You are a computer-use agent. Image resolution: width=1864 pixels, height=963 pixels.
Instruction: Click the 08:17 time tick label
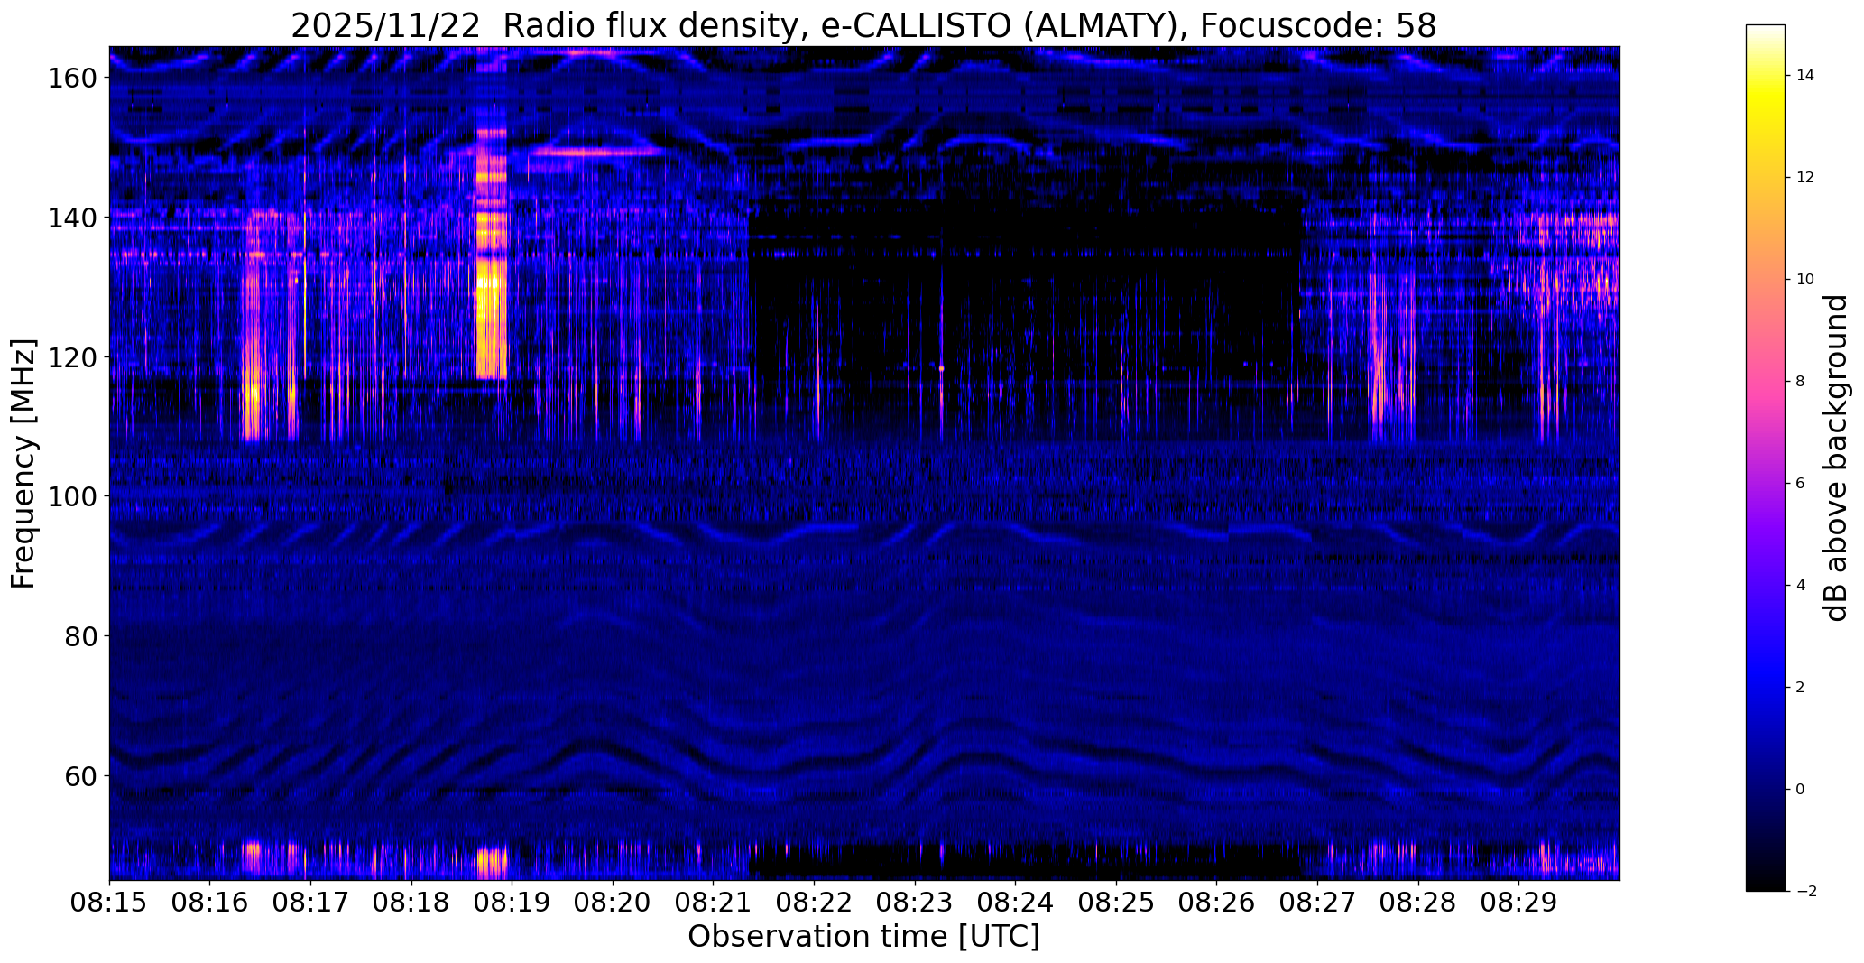[x=310, y=903]
